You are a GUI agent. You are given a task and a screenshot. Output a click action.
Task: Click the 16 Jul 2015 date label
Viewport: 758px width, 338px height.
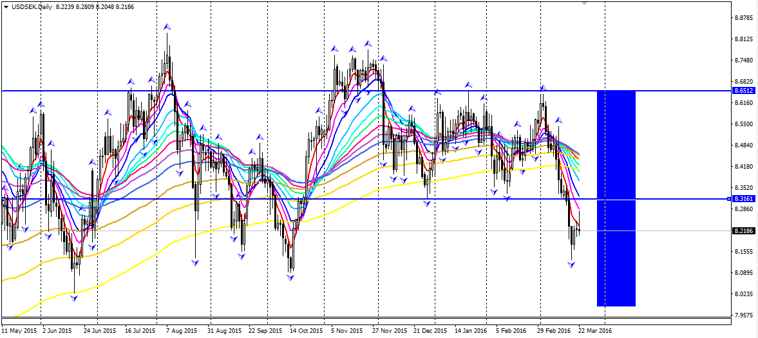[x=140, y=331]
